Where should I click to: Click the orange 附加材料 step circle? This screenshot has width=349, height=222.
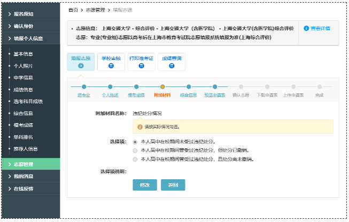coord(162,86)
